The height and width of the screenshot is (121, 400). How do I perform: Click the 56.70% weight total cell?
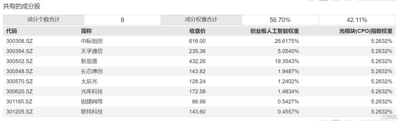280,20
